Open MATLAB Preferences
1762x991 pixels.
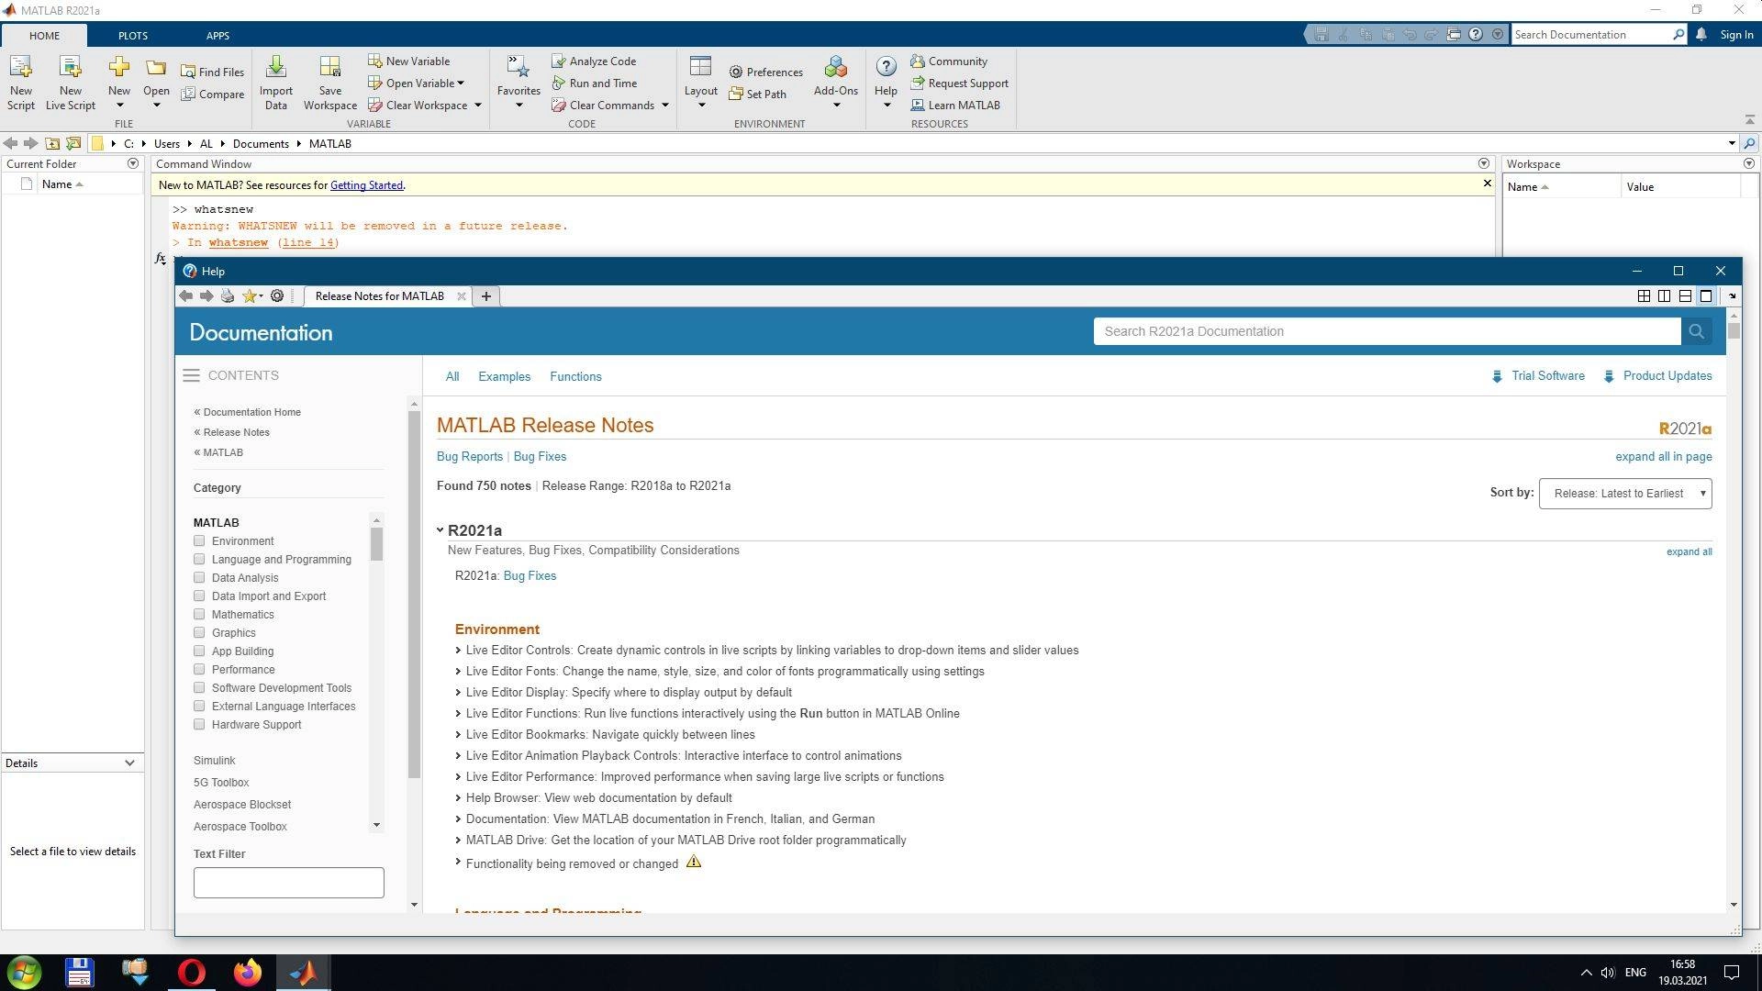[765, 72]
